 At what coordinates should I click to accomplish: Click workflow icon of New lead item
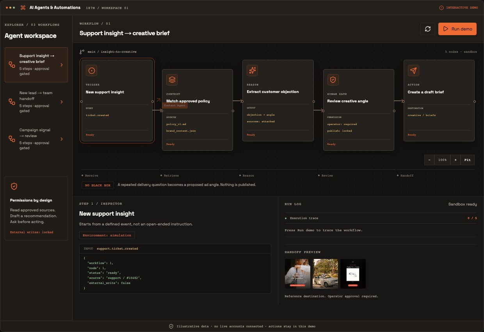[12, 102]
